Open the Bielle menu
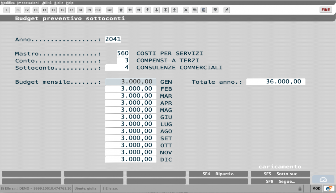This screenshot has width=336, height=193. 59,3
